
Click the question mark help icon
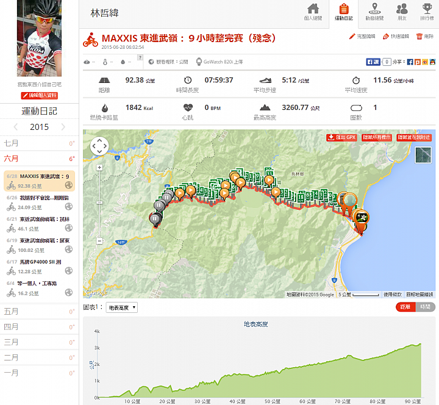140,57
